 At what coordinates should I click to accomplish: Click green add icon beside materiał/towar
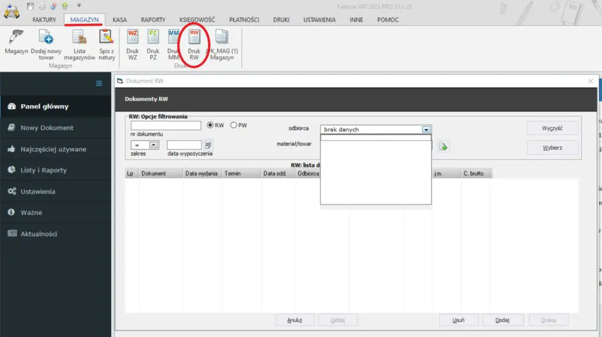[x=443, y=147]
